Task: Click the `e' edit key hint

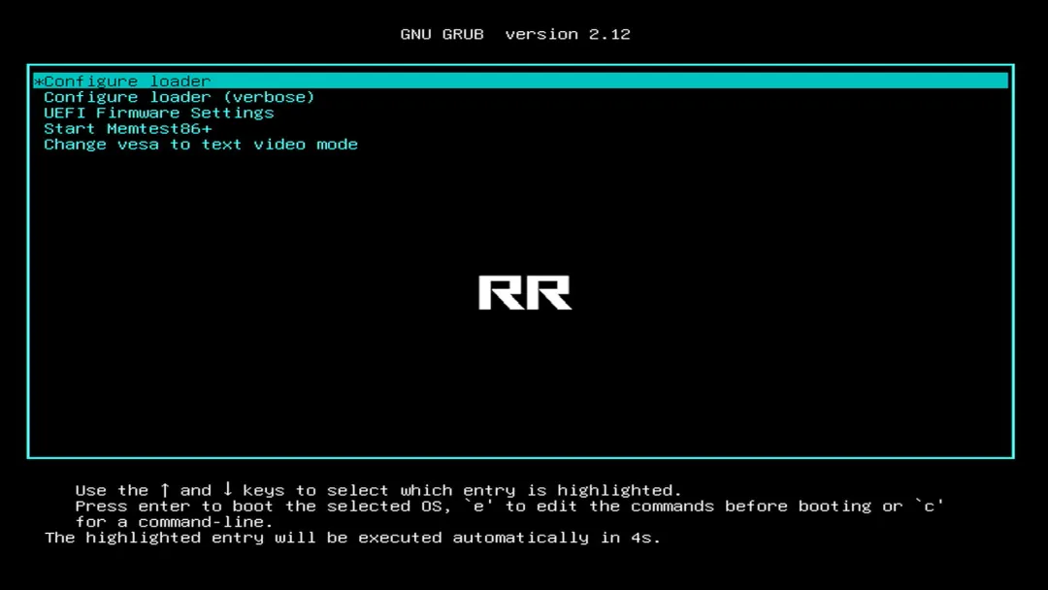Action: (x=478, y=507)
